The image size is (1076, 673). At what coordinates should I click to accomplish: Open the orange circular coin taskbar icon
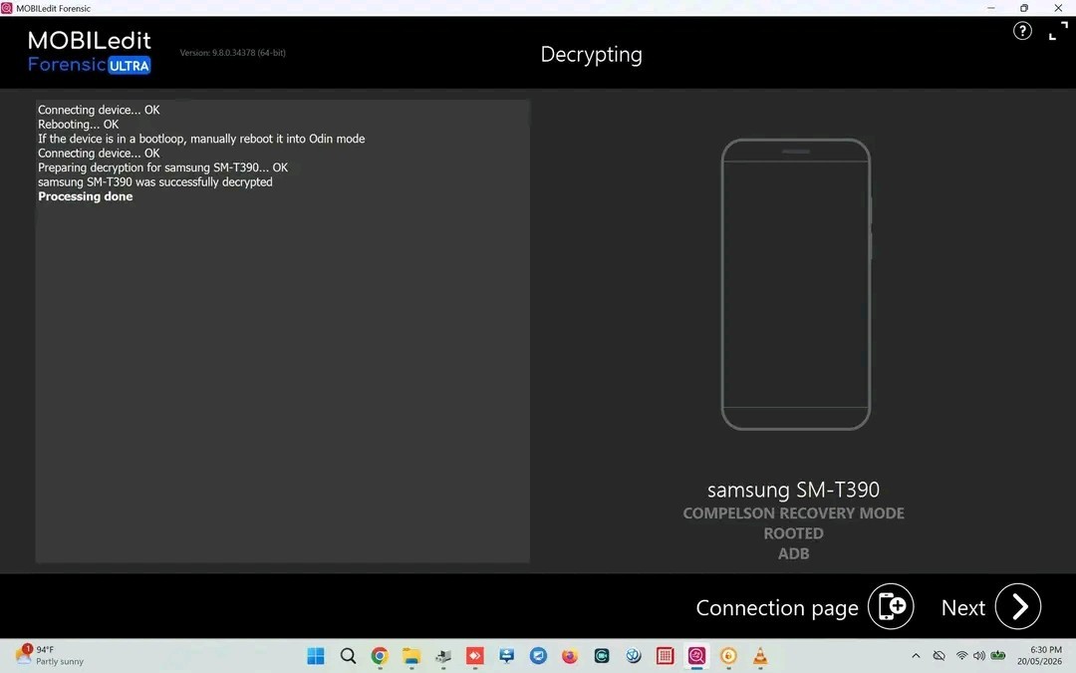tap(728, 656)
